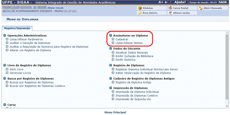
Task: Open Registro de Diploma Antigo
Action: [133, 82]
